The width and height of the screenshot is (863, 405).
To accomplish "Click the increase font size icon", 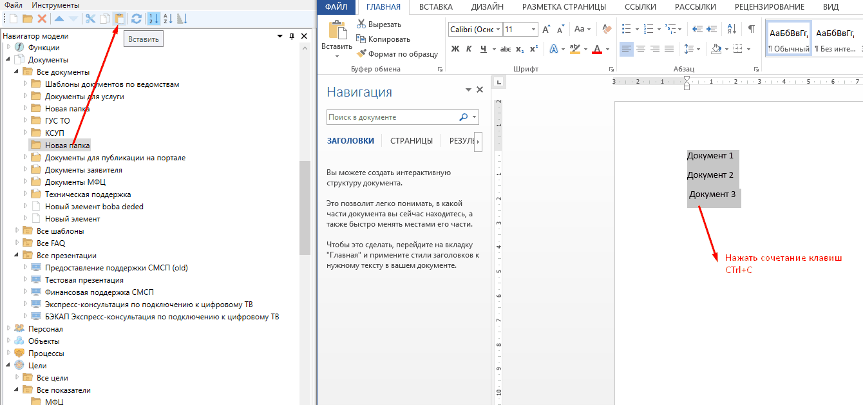I will tap(547, 29).
